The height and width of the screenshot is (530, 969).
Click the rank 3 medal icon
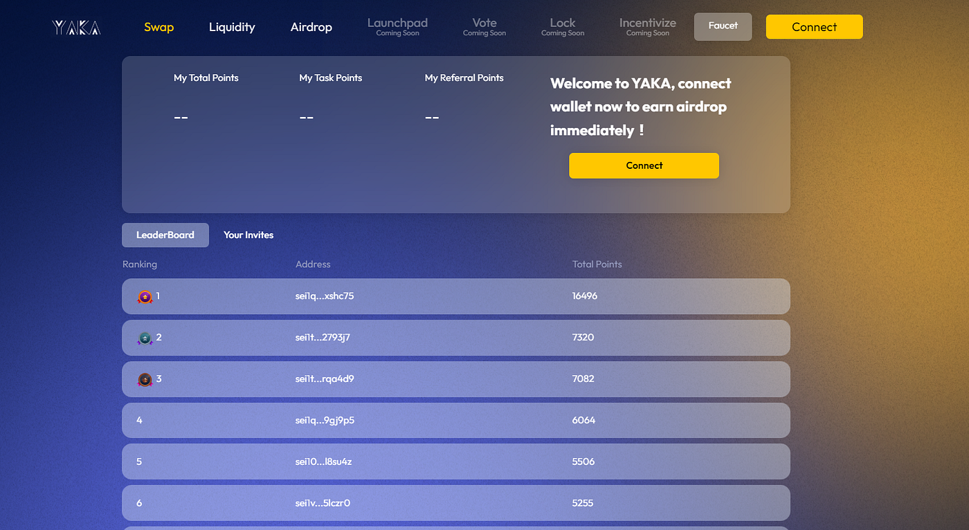point(145,380)
